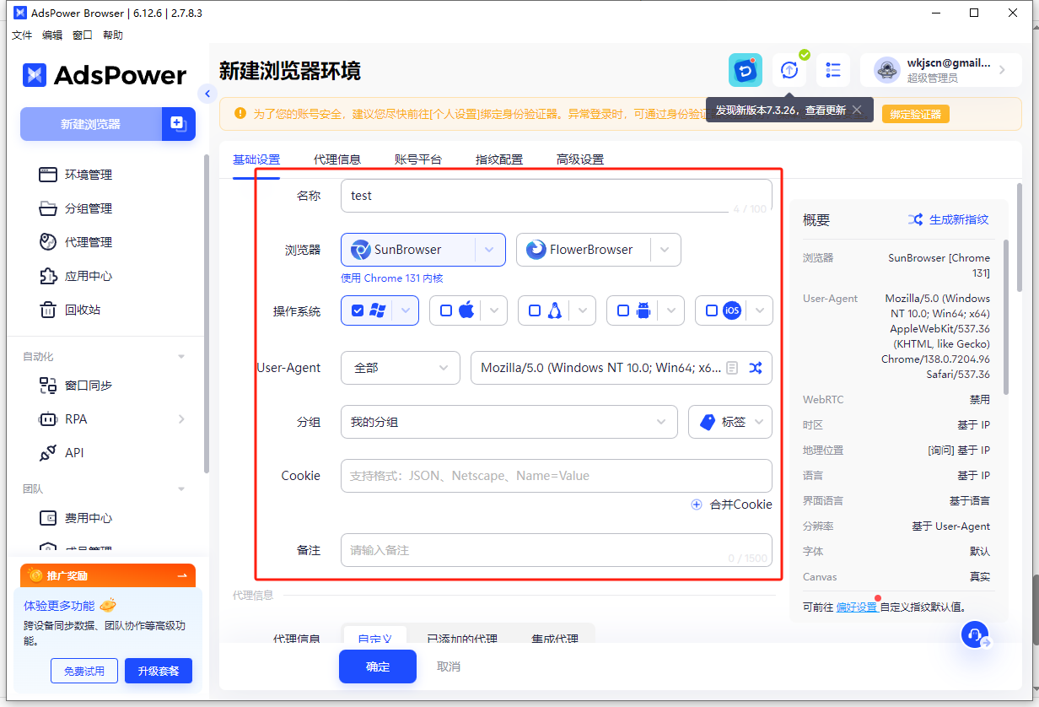Collapse the 团队 sidebar section
The width and height of the screenshot is (1039, 707).
click(x=181, y=489)
